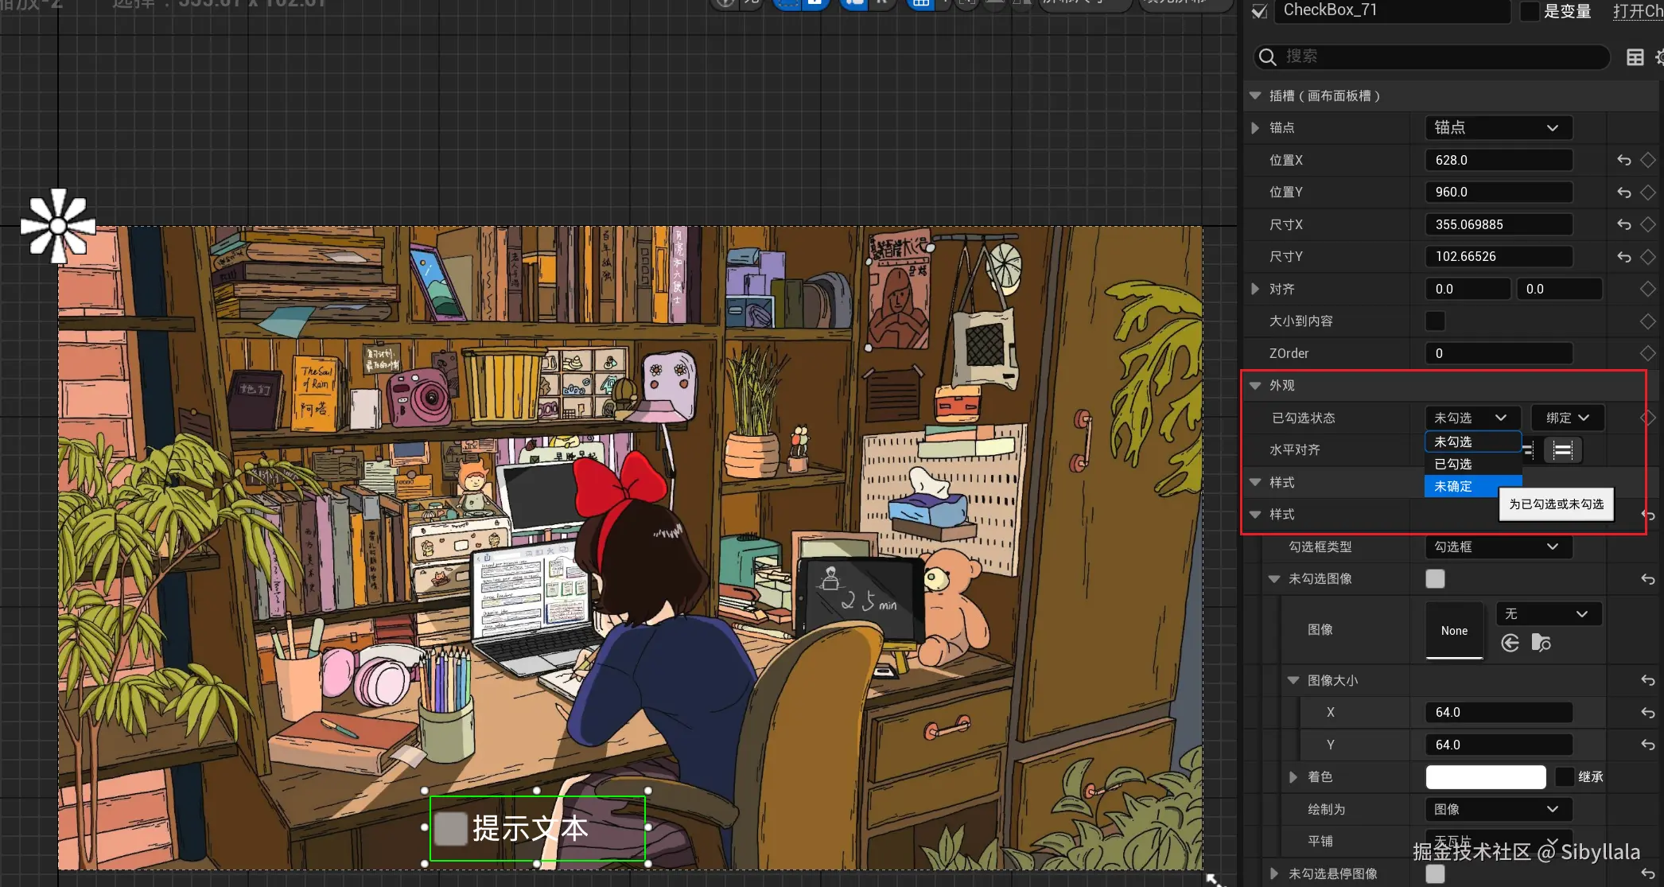Select the fill horizontal alignment icon
This screenshot has height=887, width=1664.
click(x=1562, y=450)
